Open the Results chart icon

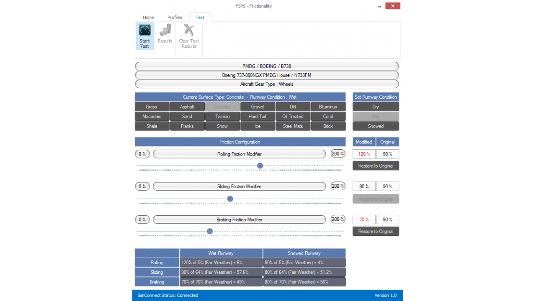165,30
